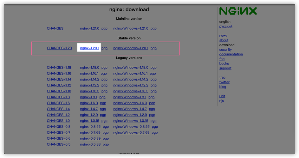Open the trac link

point(222,77)
